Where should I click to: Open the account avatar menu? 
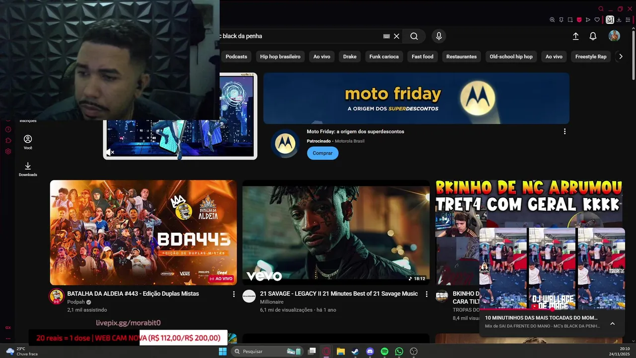pos(614,36)
